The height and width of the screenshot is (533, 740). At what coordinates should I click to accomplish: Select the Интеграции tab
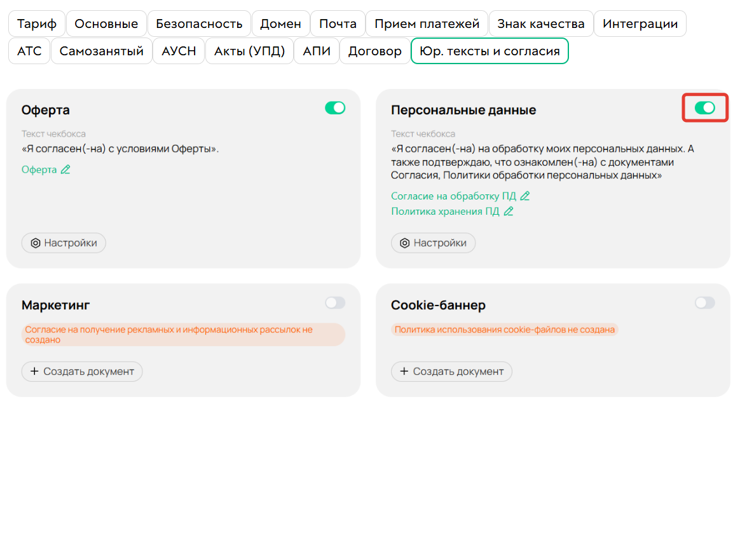pos(640,24)
